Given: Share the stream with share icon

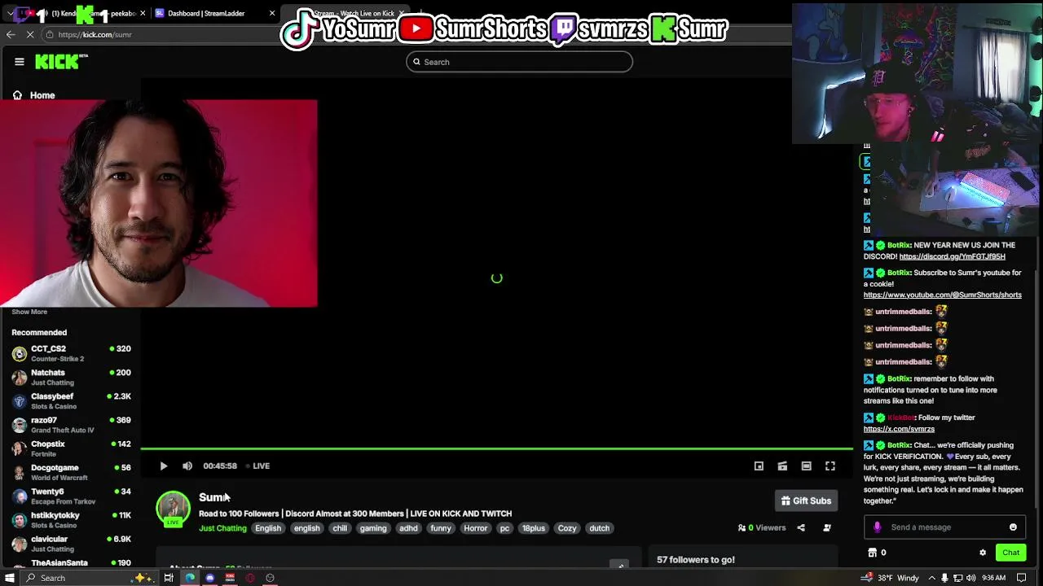Looking at the screenshot, I should click(x=801, y=528).
